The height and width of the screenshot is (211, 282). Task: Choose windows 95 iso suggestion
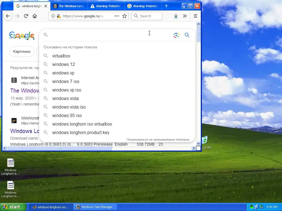tap(117, 116)
